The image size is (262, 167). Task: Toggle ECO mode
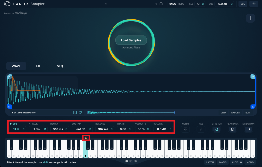coord(243,4)
